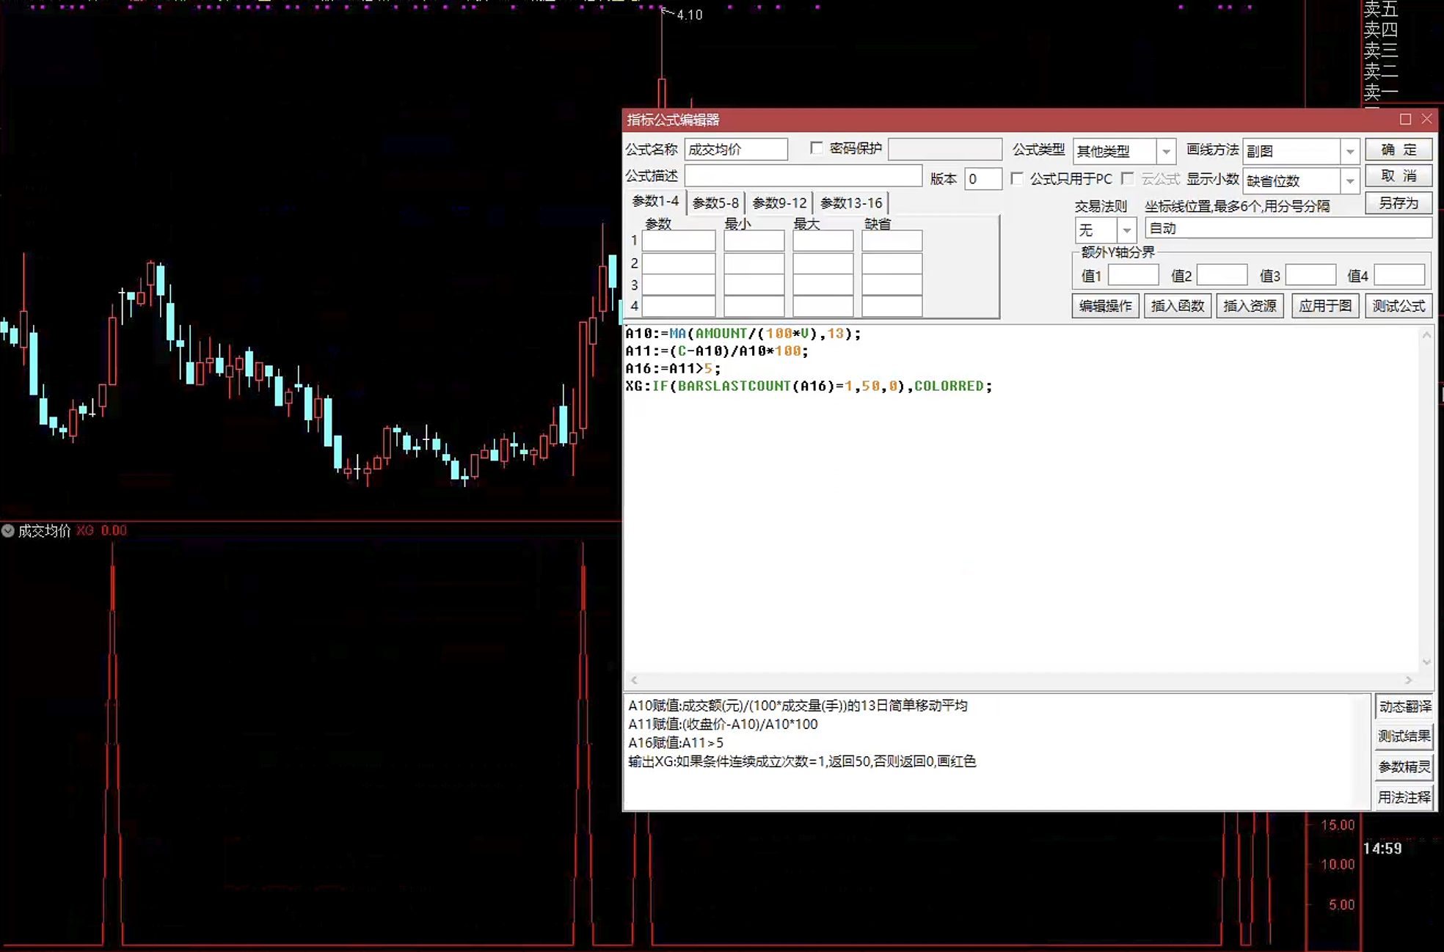Open the 交易法则 trading rule dropdown
This screenshot has height=952, width=1444.
point(1126,230)
